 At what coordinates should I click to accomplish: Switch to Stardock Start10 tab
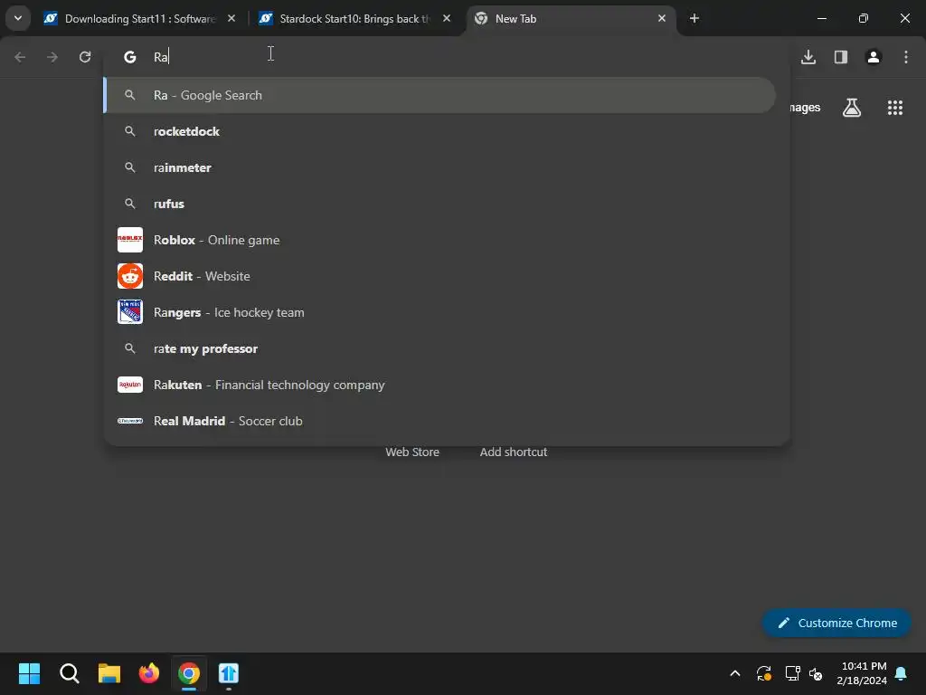[x=354, y=18]
